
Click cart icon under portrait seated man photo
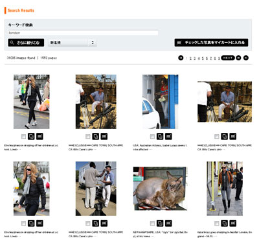click(x=104, y=136)
